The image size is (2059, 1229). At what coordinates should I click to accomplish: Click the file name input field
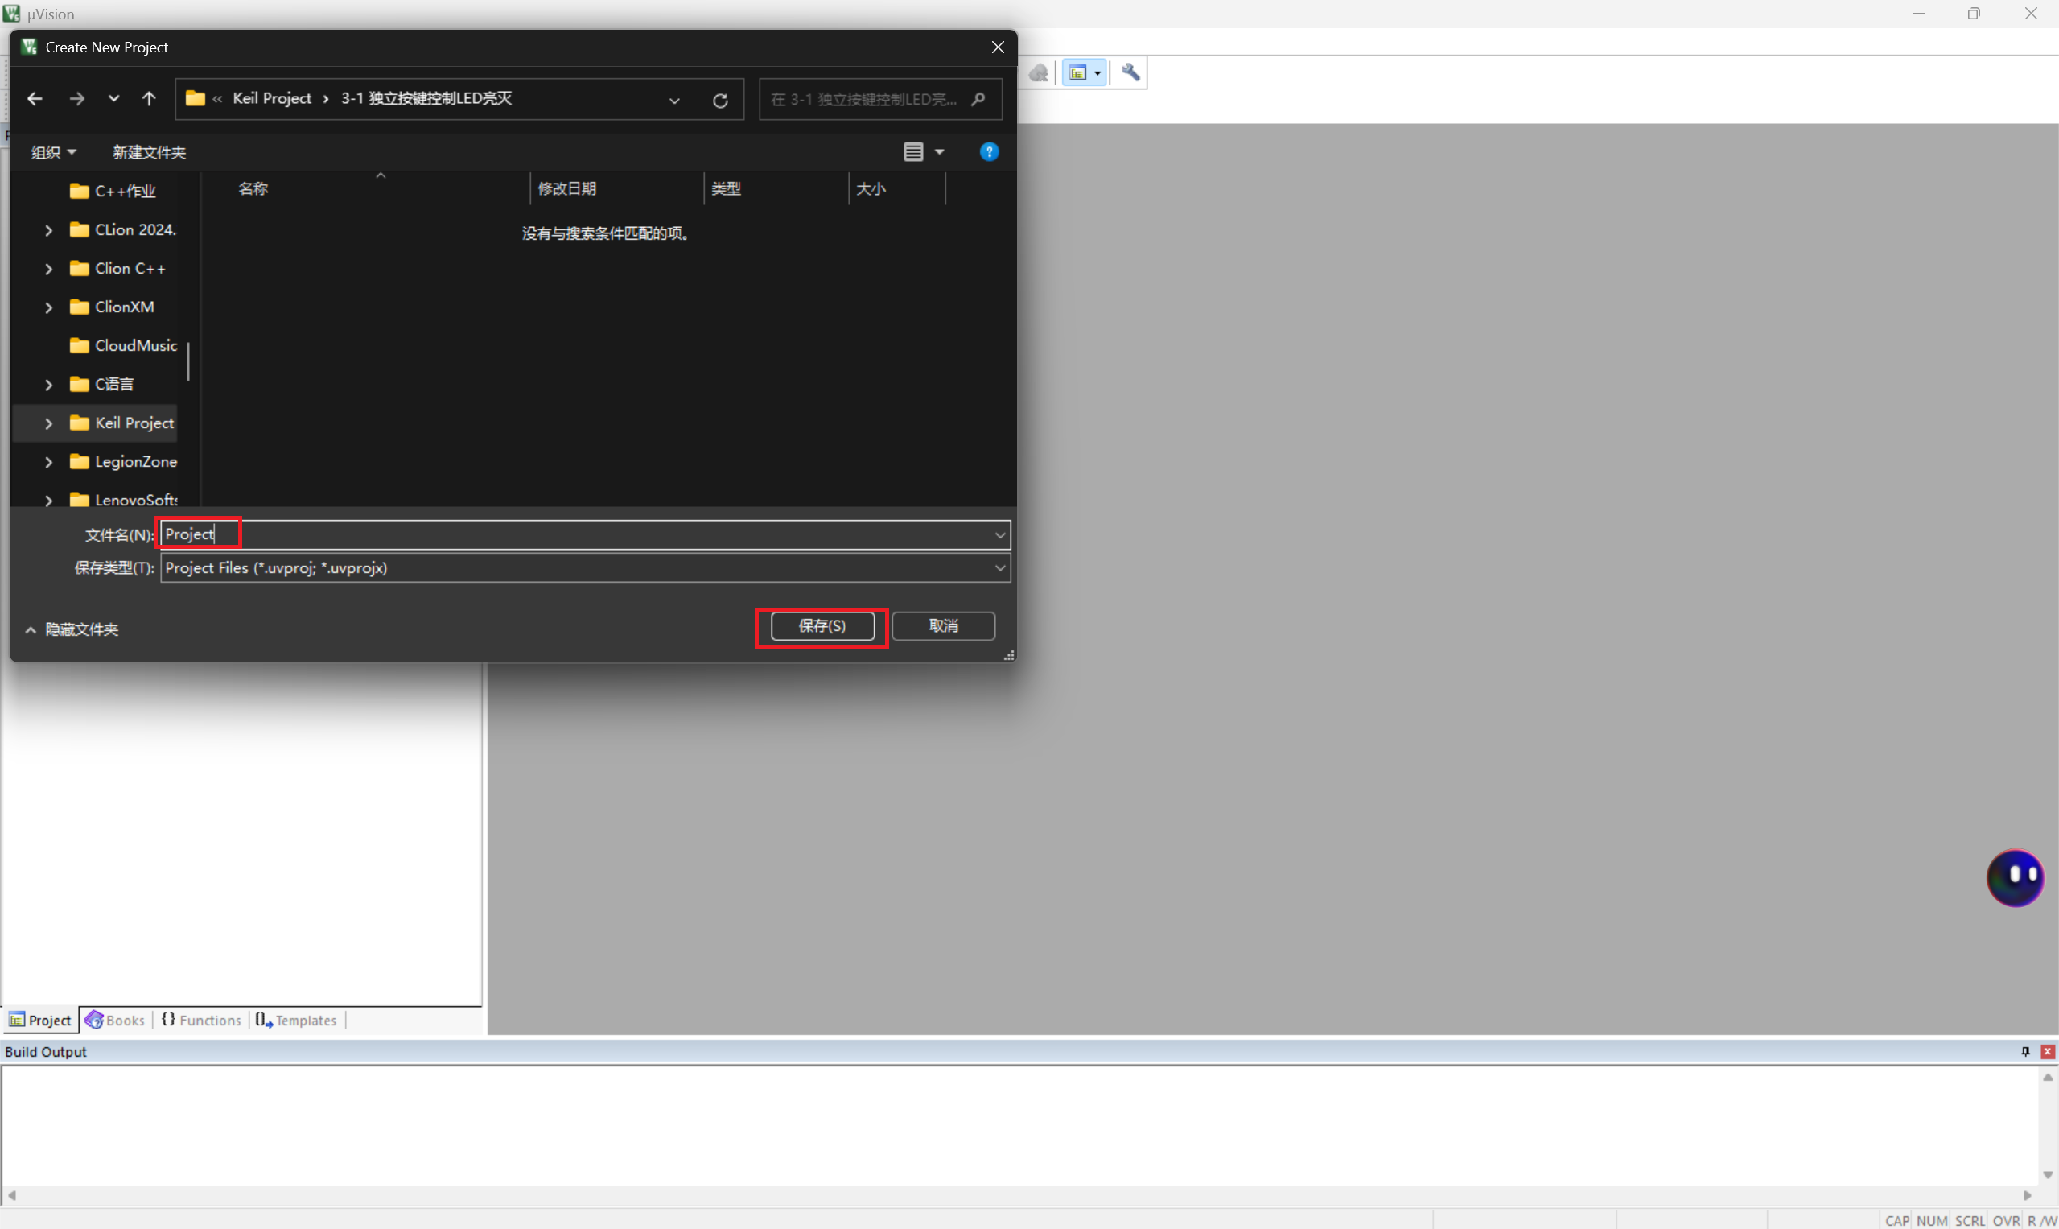(579, 535)
